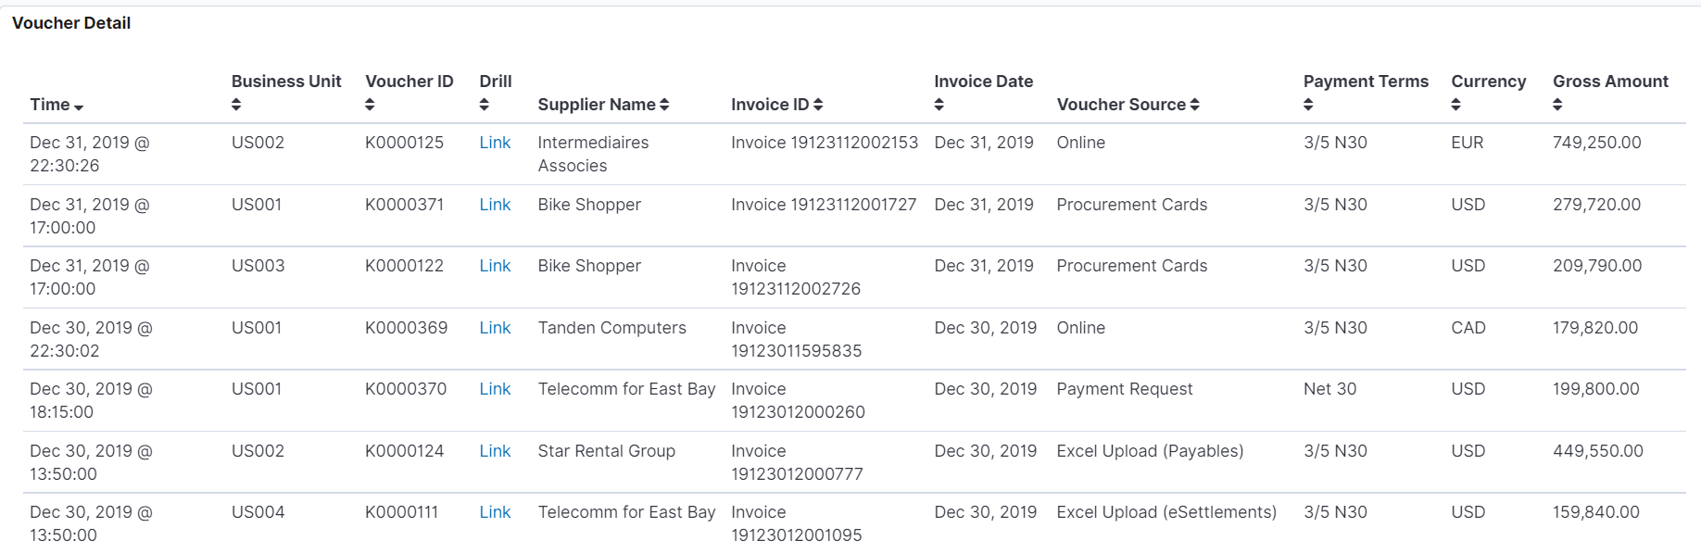This screenshot has height=553, width=1701.
Task: Select the Intermediaires Associes supplier cell
Action: pos(593,154)
